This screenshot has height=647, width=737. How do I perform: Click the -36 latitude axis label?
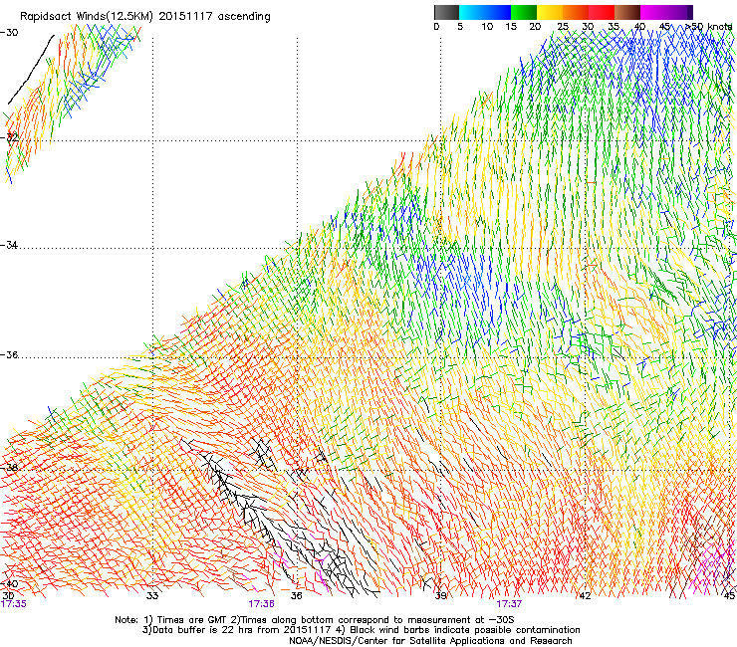tap(9, 354)
